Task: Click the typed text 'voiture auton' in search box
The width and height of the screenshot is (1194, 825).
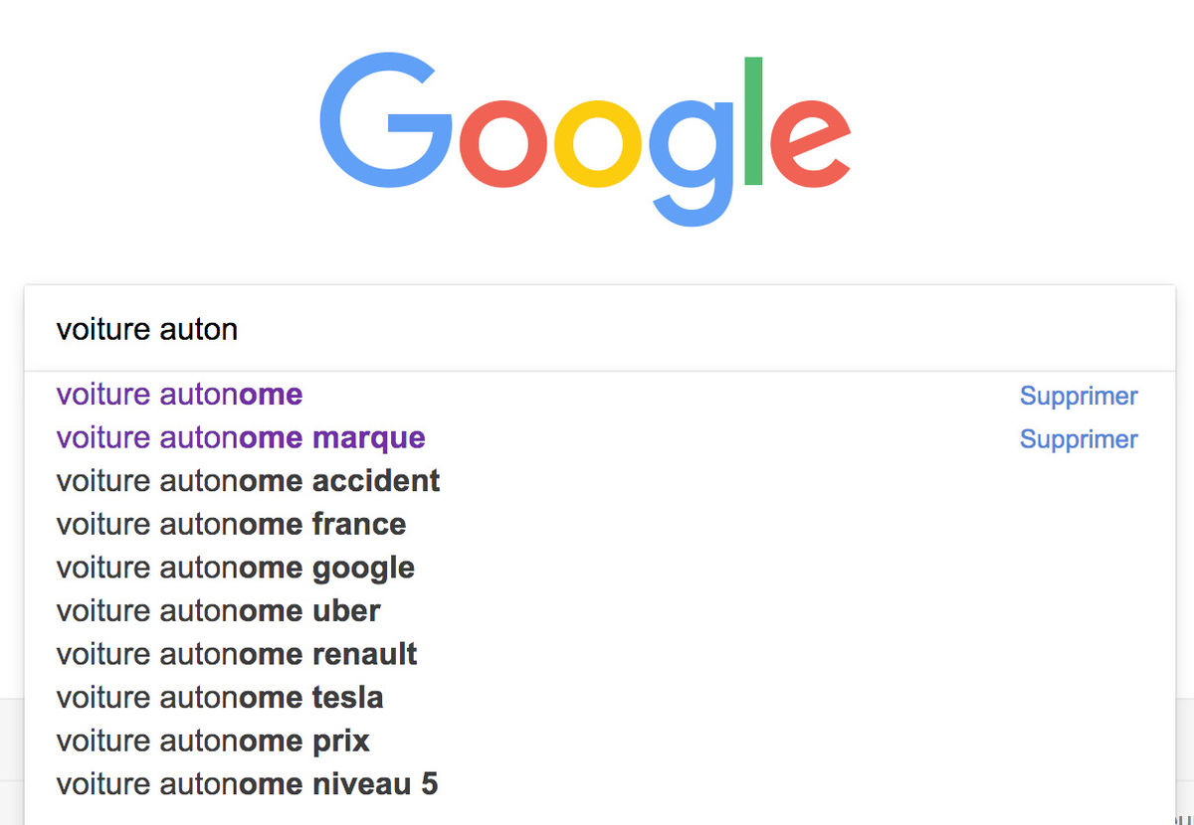Action: [147, 329]
